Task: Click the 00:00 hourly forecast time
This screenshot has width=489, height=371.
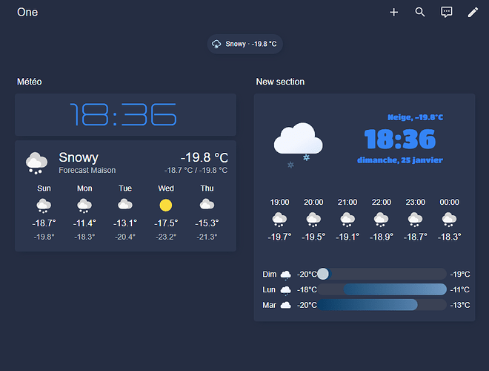Action: click(449, 202)
